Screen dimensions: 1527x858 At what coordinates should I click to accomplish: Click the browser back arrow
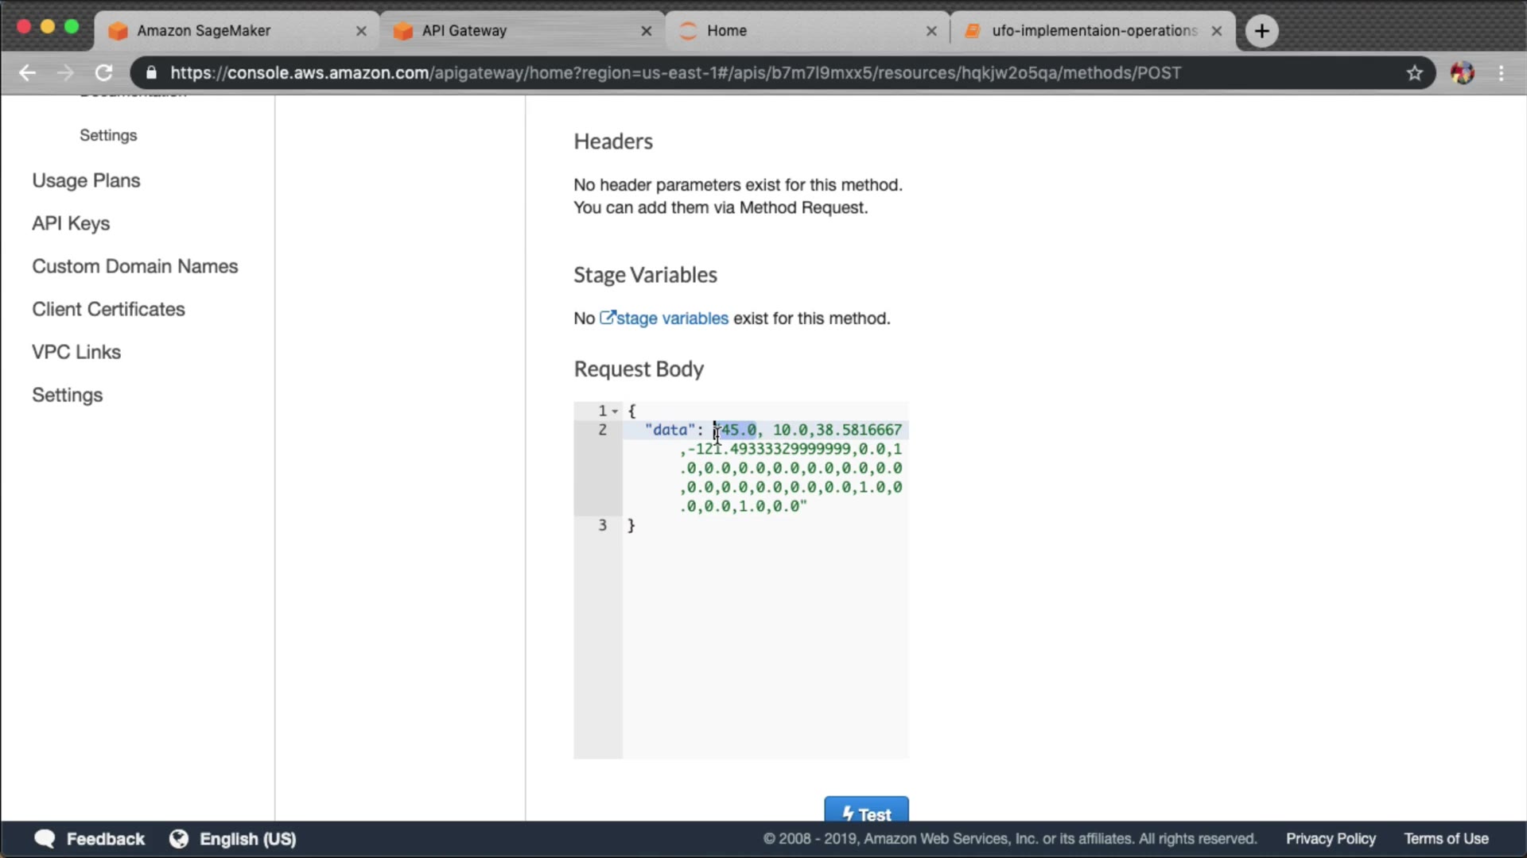click(27, 73)
